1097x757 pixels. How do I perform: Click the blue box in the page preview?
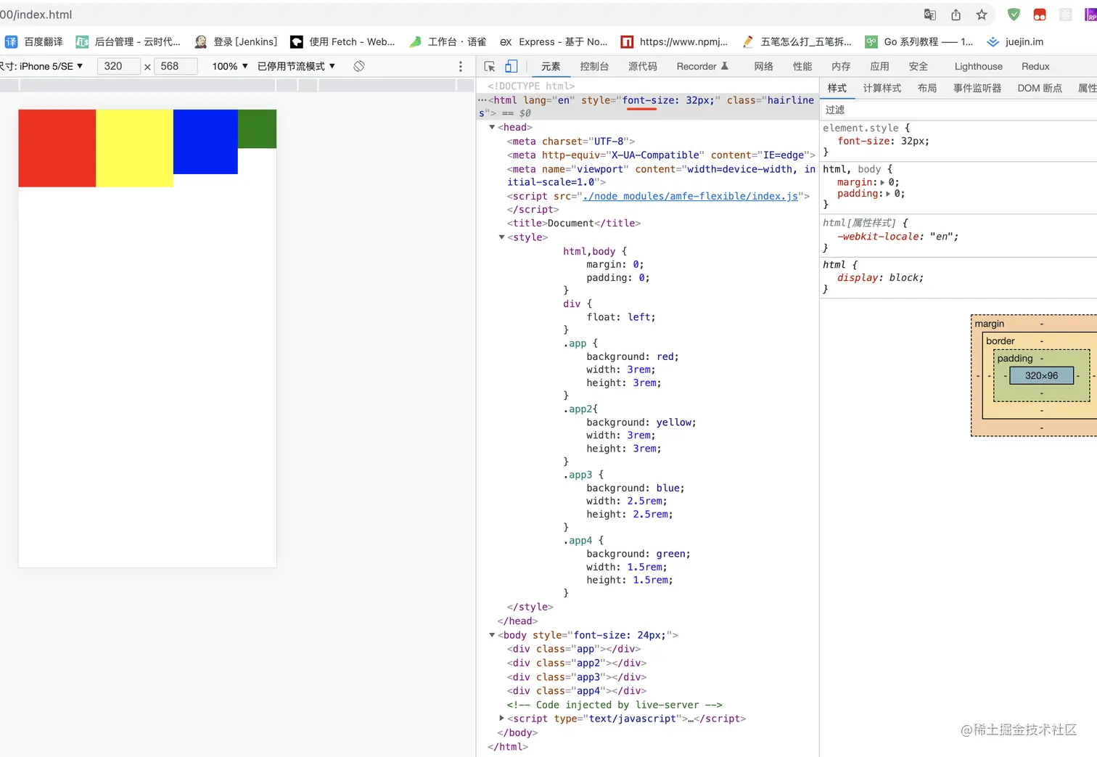pos(205,142)
